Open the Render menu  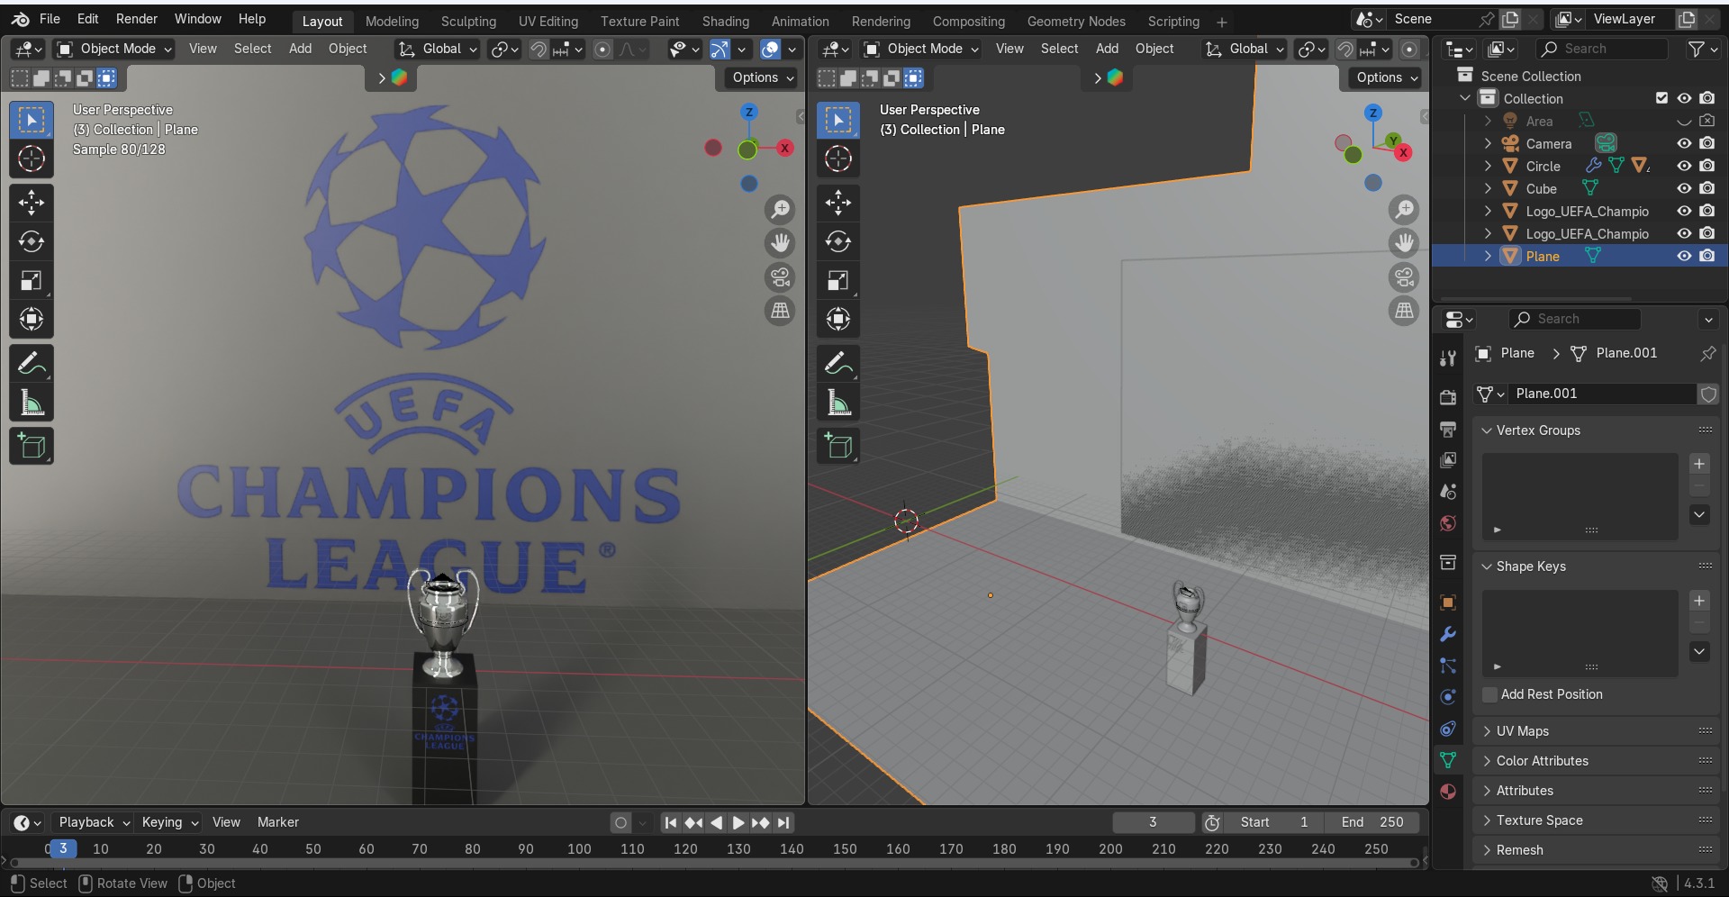(137, 19)
